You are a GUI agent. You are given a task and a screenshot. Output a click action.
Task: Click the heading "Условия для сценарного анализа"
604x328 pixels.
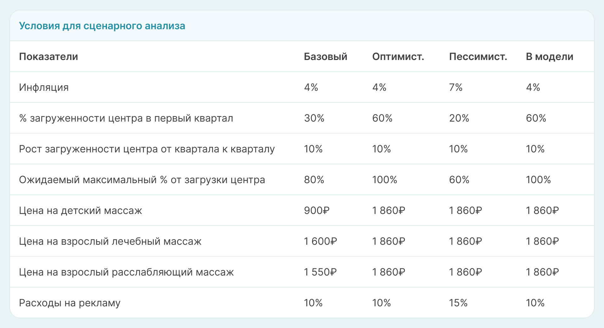(x=102, y=26)
